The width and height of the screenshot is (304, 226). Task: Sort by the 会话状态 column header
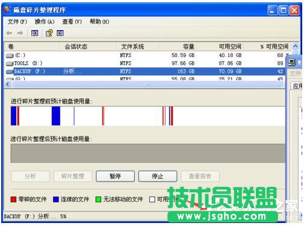[88, 47]
